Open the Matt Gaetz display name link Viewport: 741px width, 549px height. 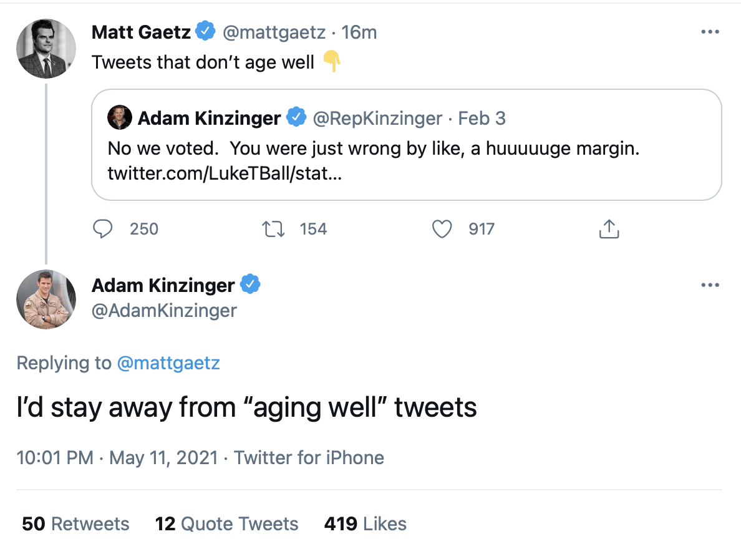pyautogui.click(x=141, y=32)
